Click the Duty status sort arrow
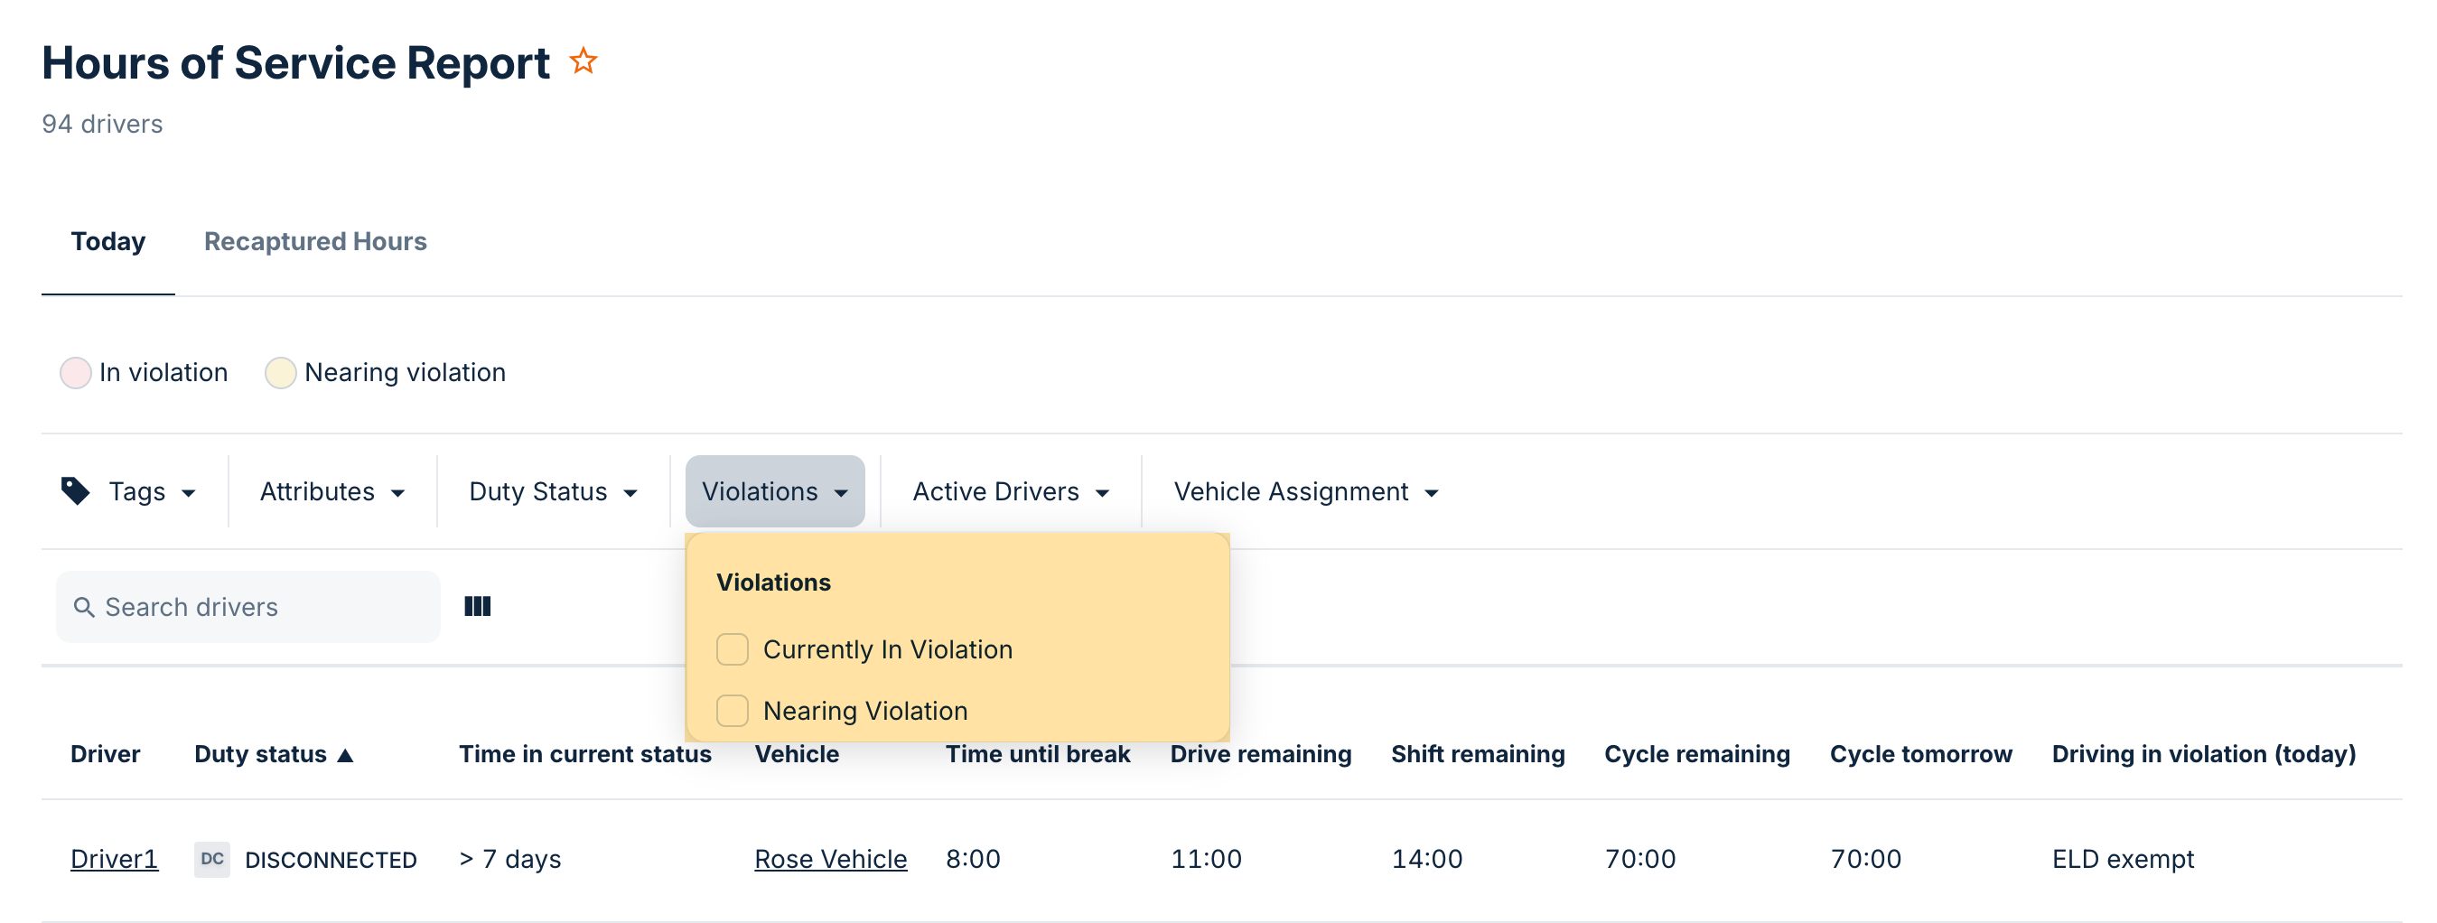Viewport: 2437px width, 923px height. 345,755
